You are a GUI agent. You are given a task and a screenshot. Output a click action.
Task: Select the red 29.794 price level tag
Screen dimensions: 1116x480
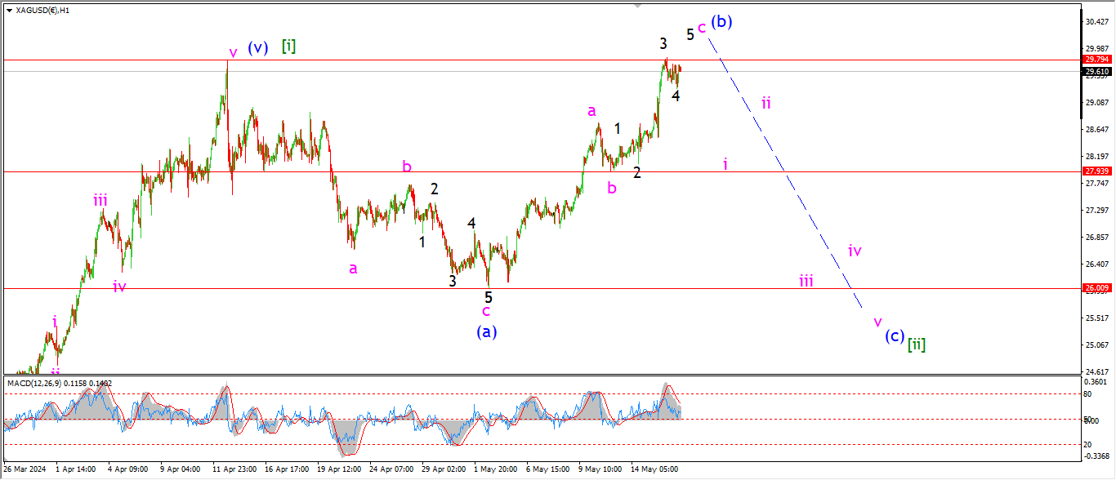point(1096,60)
